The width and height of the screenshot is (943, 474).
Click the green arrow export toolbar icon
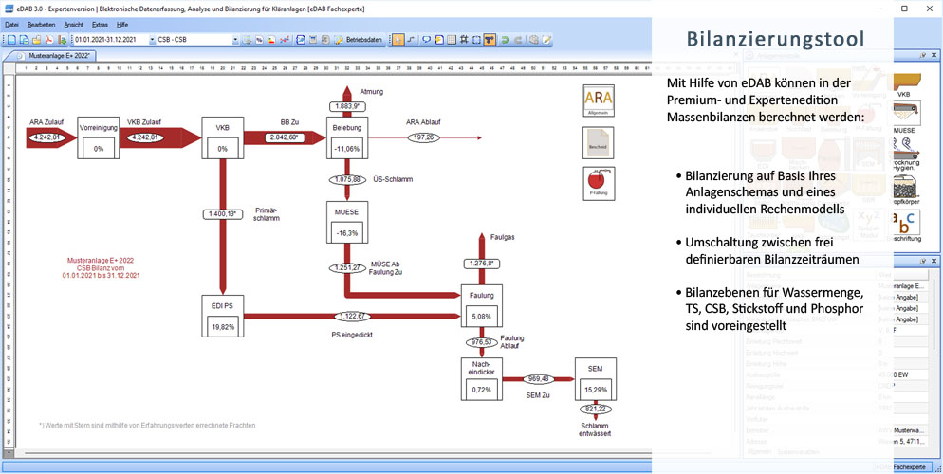pos(62,40)
